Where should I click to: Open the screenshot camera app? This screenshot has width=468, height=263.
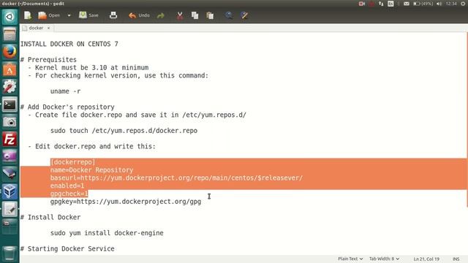10,122
